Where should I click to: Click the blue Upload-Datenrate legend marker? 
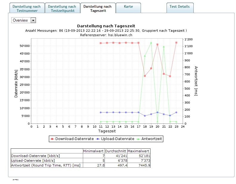click(98, 139)
